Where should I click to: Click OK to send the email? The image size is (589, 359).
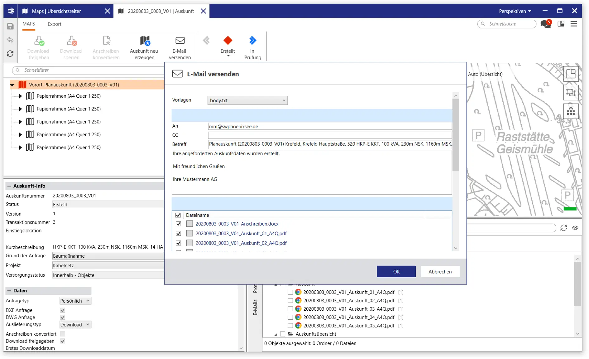pos(396,271)
